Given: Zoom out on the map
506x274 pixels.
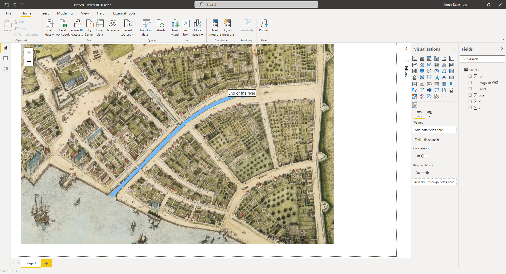Looking at the screenshot, I should pyautogui.click(x=29, y=61).
